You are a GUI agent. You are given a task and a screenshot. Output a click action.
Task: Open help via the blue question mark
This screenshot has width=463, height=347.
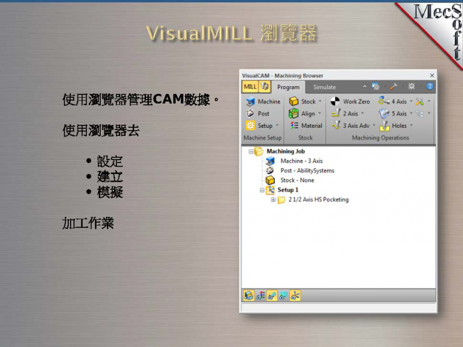430,86
